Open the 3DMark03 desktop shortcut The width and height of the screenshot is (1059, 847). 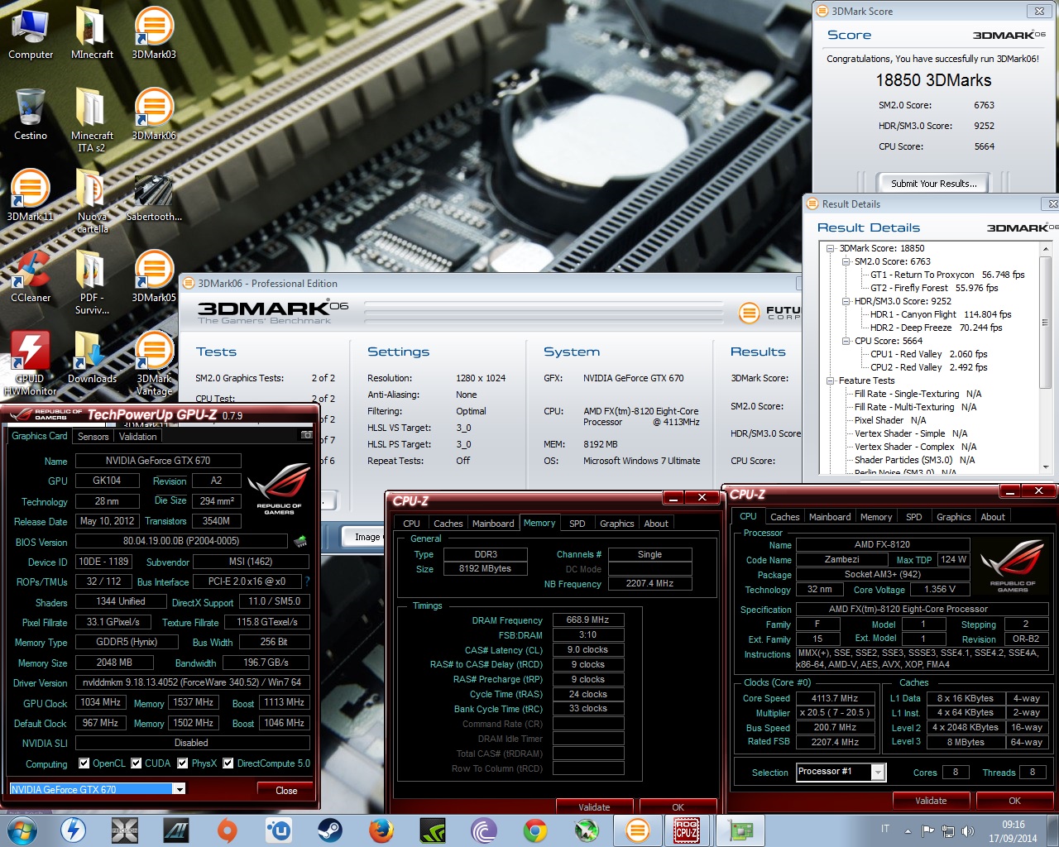point(154,33)
